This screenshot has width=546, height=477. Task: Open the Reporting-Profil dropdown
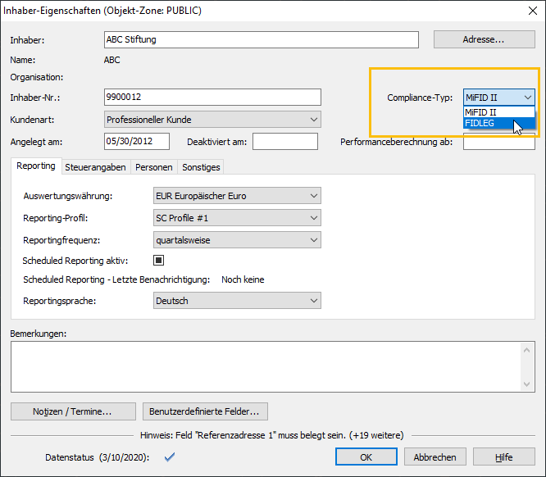[237, 218]
